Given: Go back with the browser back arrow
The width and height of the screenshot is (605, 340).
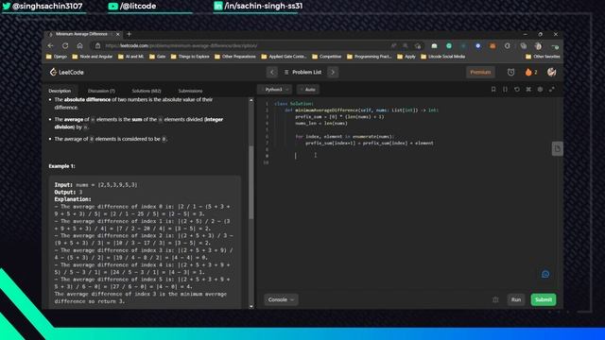Looking at the screenshot, I should pos(50,45).
